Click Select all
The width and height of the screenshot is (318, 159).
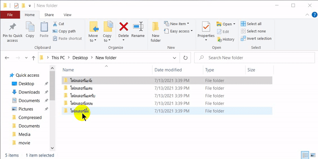[251, 24]
